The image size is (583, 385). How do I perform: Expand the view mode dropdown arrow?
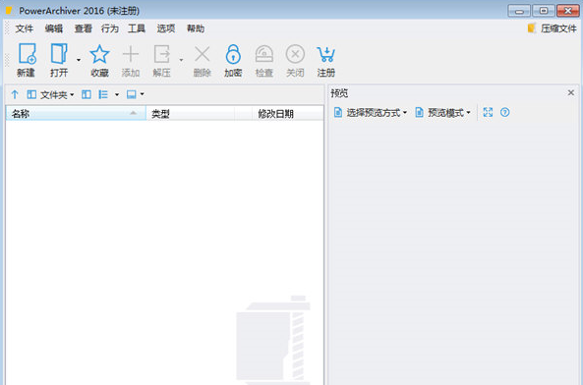[x=117, y=94]
